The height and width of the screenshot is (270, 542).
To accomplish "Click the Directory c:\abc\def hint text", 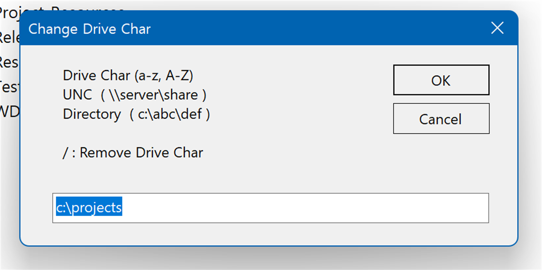I will click(x=136, y=114).
